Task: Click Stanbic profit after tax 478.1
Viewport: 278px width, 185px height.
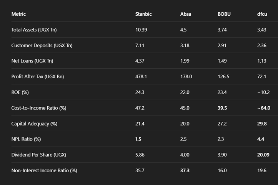Action: coord(141,77)
